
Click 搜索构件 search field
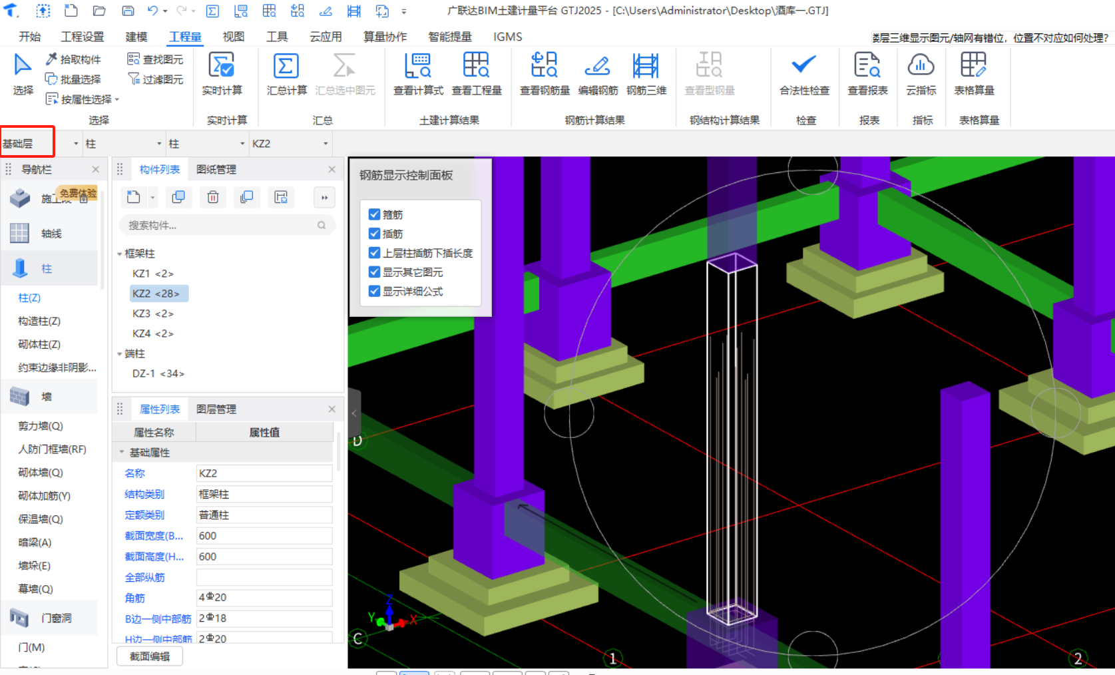click(x=227, y=226)
